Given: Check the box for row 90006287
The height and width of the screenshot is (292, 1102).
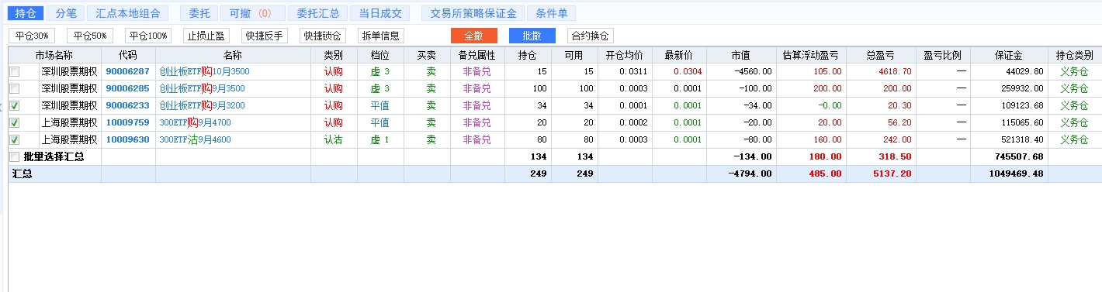Looking at the screenshot, I should coord(15,71).
